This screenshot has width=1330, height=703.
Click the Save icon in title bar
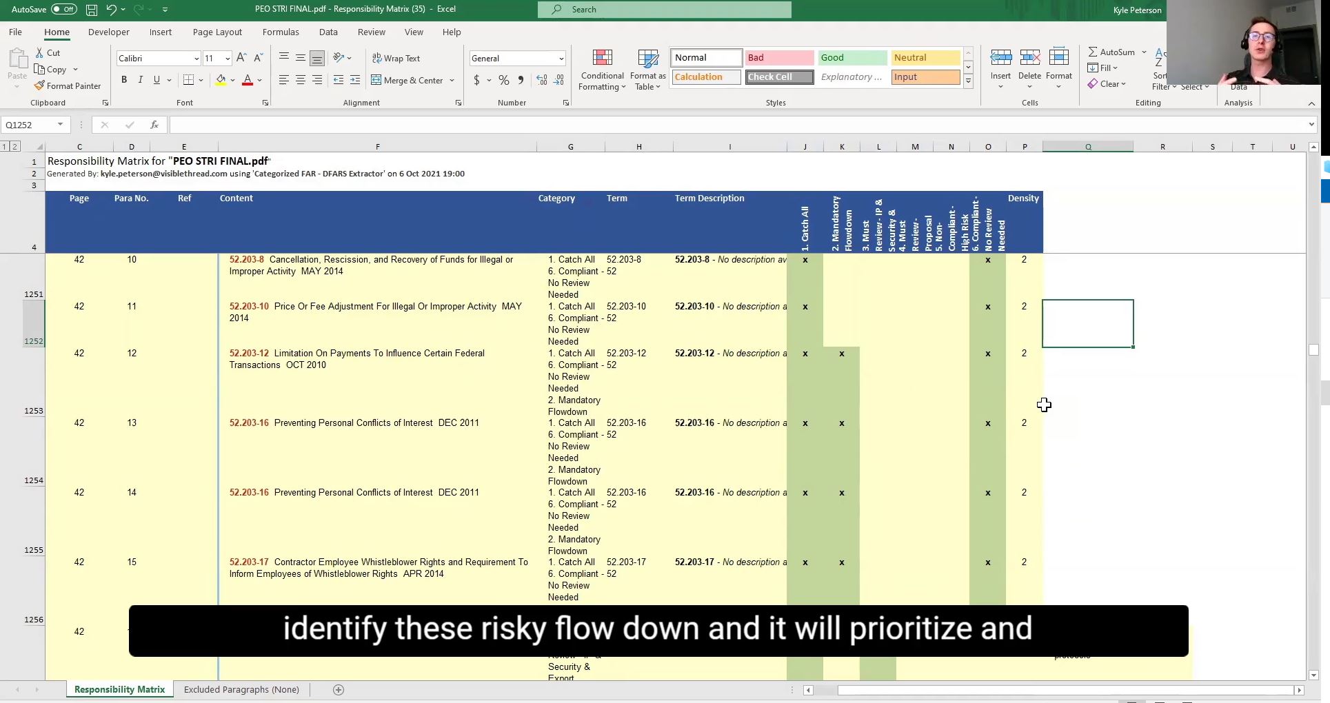91,10
